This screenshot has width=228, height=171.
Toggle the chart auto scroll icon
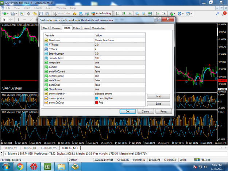click(158, 13)
